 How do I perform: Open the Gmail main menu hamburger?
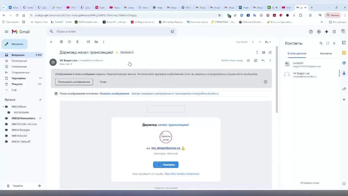tap(7, 32)
